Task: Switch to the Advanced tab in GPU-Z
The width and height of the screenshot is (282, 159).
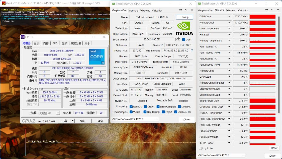Action: pyautogui.click(x=145, y=10)
